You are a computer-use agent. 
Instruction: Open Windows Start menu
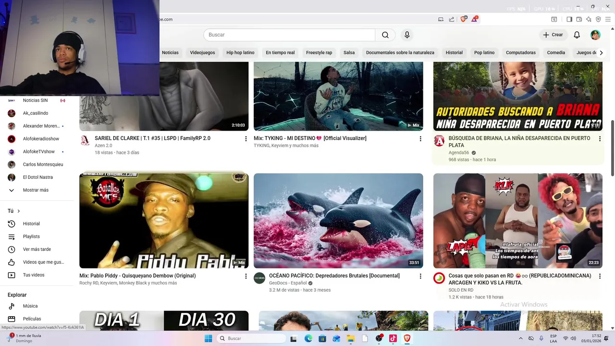coord(208,338)
